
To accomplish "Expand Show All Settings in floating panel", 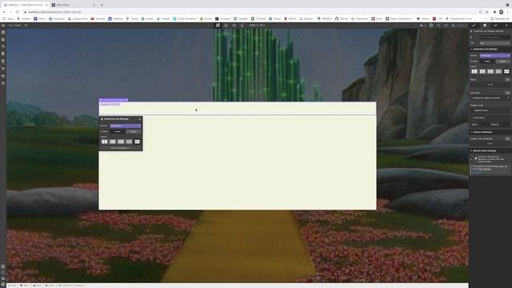I will tap(121, 148).
